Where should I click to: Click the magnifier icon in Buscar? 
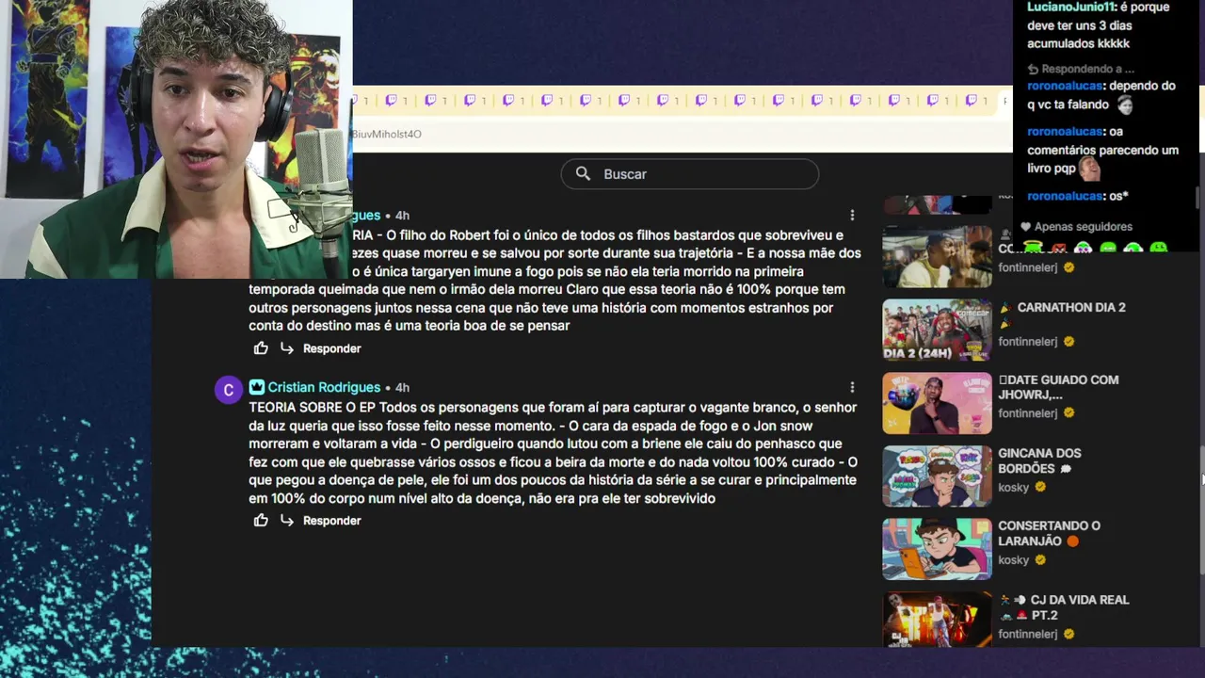(x=583, y=174)
